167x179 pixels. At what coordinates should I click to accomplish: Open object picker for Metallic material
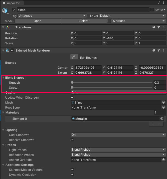162,119
